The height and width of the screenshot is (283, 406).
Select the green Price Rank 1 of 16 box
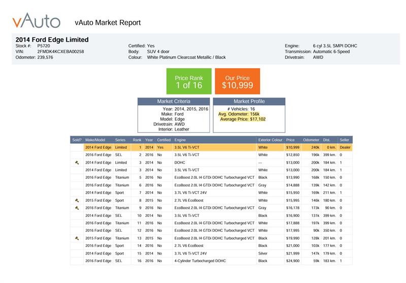tap(189, 81)
